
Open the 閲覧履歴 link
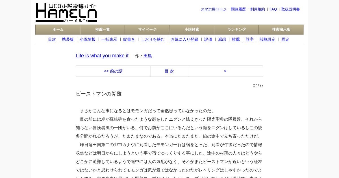point(238,9)
